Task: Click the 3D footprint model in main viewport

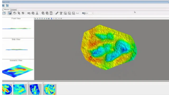Action: (x=109, y=47)
